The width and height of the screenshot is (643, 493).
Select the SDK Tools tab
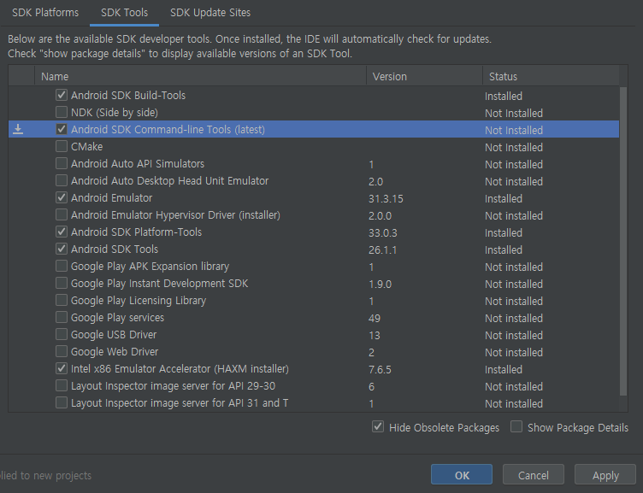pos(124,13)
